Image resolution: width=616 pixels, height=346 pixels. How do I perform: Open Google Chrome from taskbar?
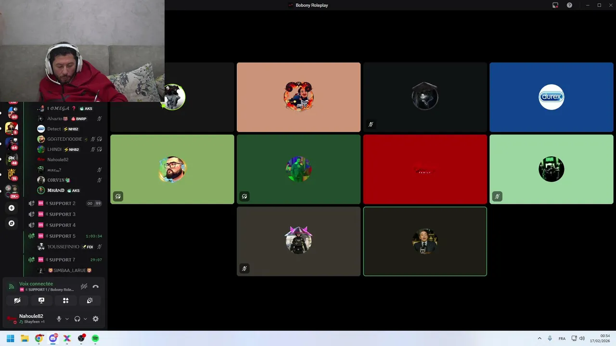pyautogui.click(x=39, y=338)
